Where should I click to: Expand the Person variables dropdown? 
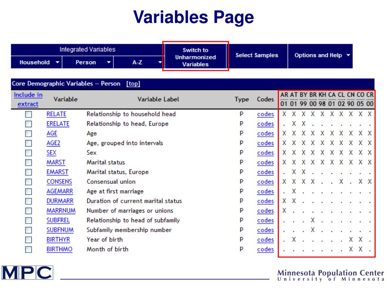pos(88,62)
